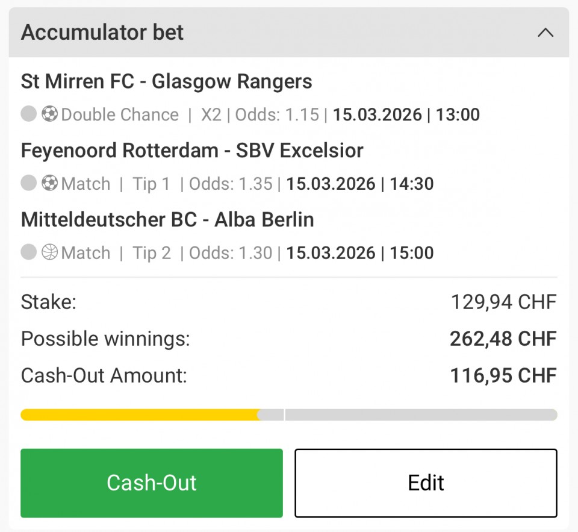Click the grey status dot for St Mirren
Screen dimensions: 578x532
click(29, 114)
